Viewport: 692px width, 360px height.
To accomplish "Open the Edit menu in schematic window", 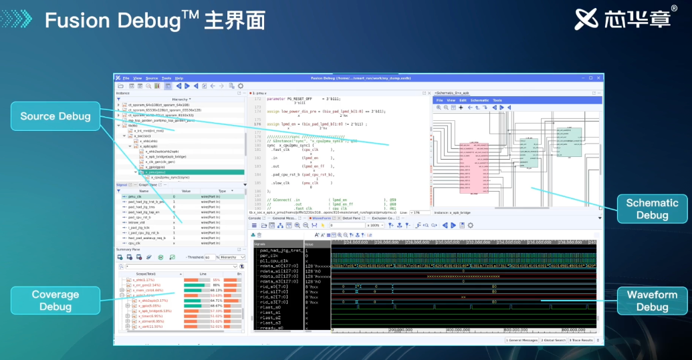I will pyautogui.click(x=463, y=100).
